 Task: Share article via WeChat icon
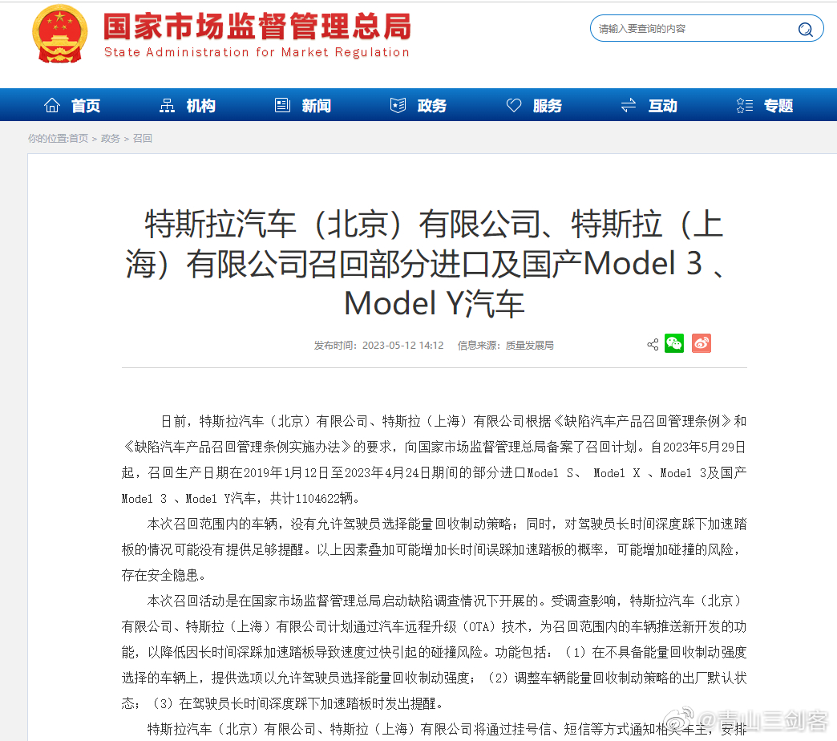tap(674, 343)
